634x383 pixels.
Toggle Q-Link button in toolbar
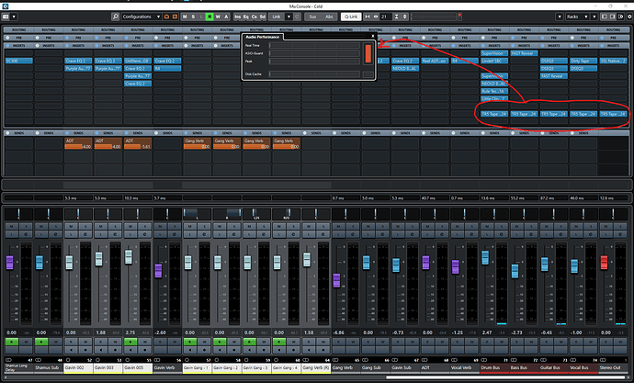pyautogui.click(x=351, y=17)
